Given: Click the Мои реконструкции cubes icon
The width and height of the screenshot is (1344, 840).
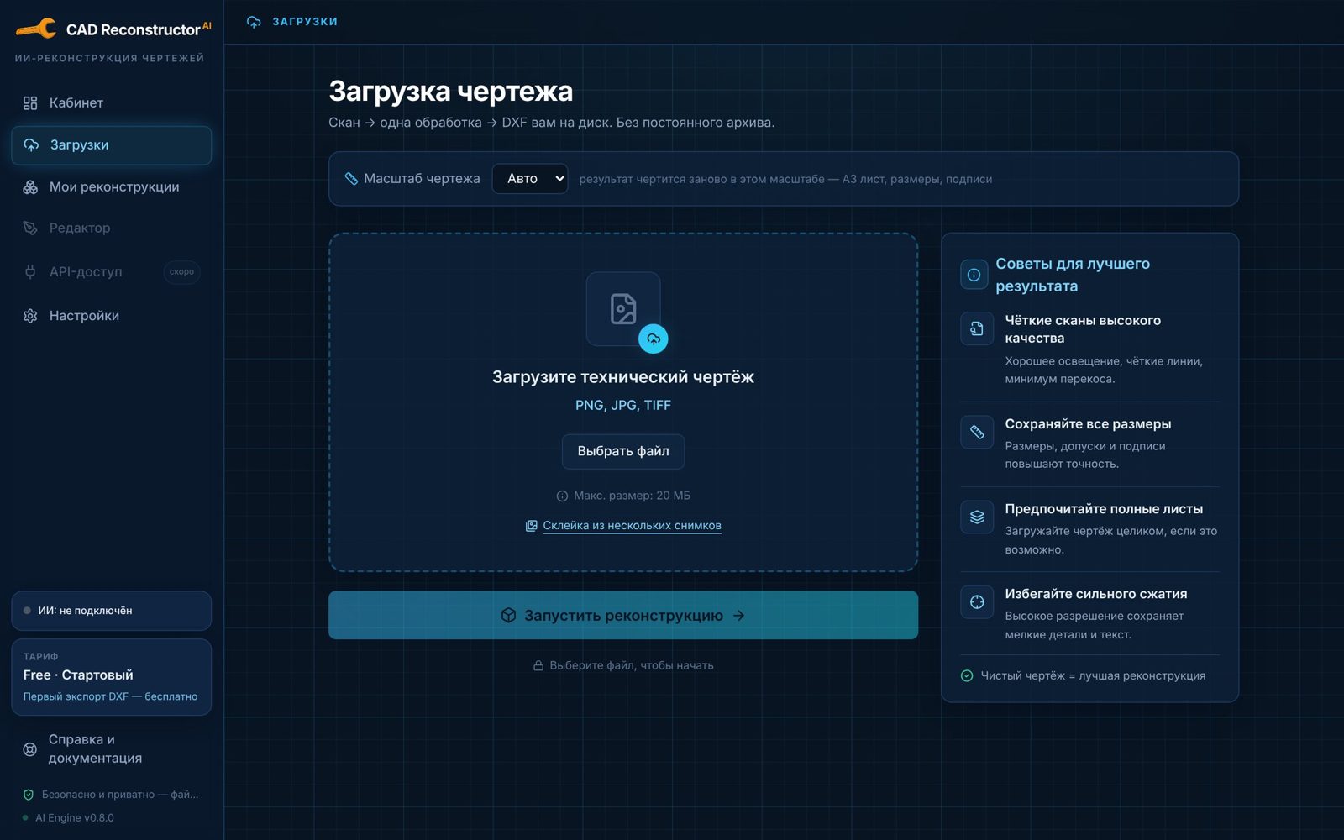Looking at the screenshot, I should pos(30,187).
